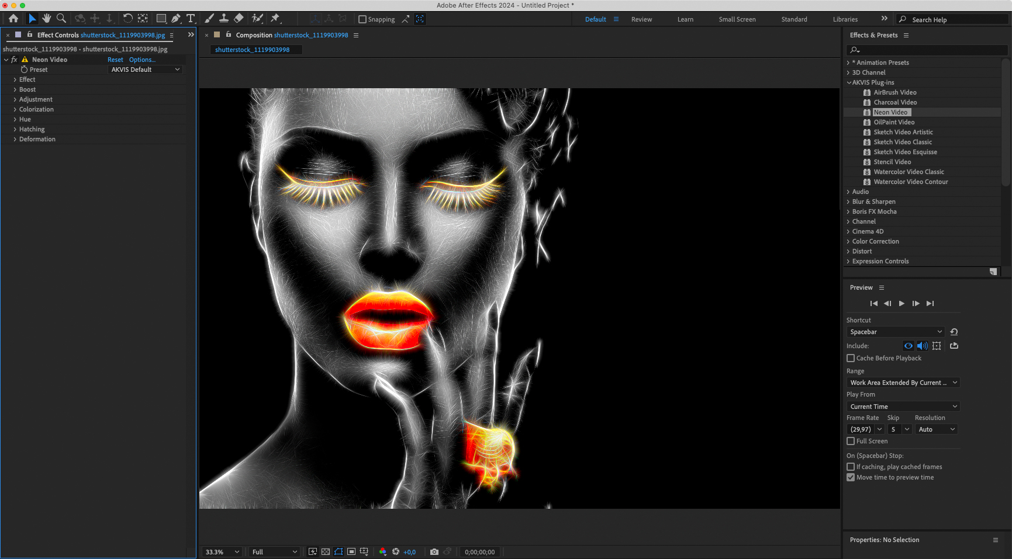The height and width of the screenshot is (559, 1012).
Task: Click Reset link for Neon Video
Action: [115, 60]
